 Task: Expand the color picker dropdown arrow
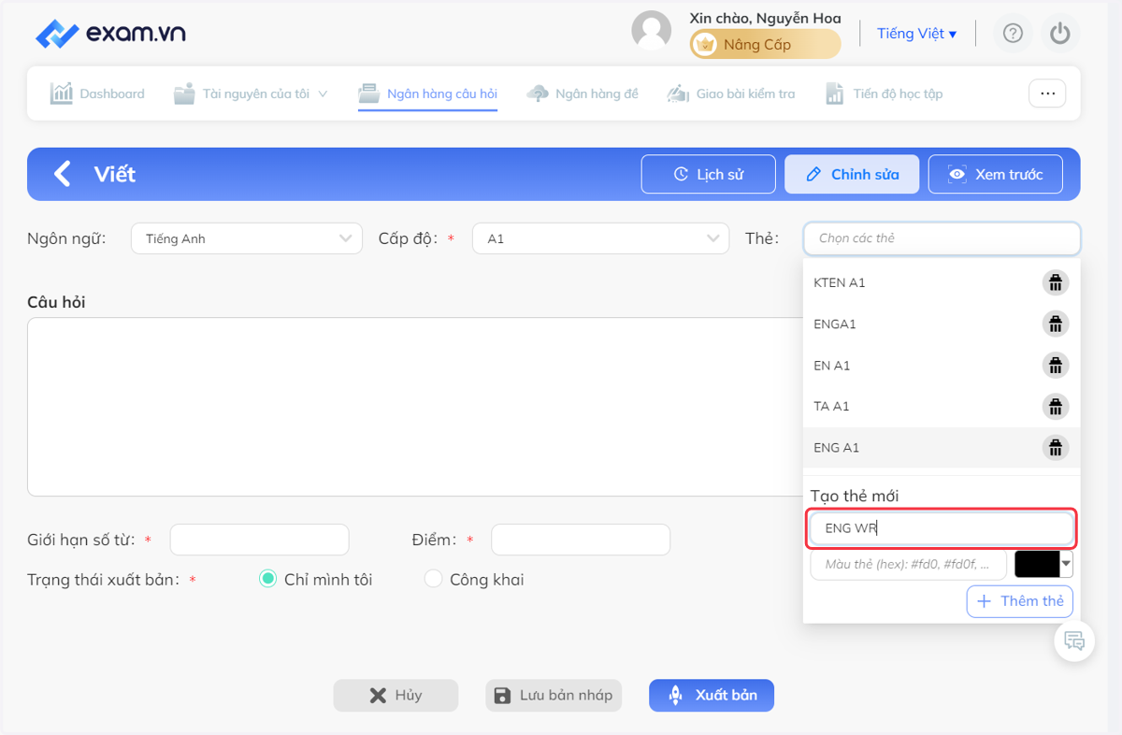1066,564
